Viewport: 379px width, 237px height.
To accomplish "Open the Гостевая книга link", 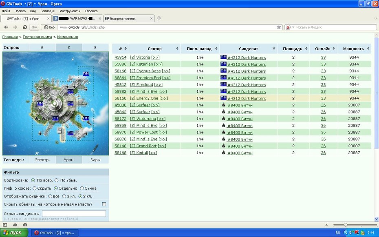I will pos(37,37).
